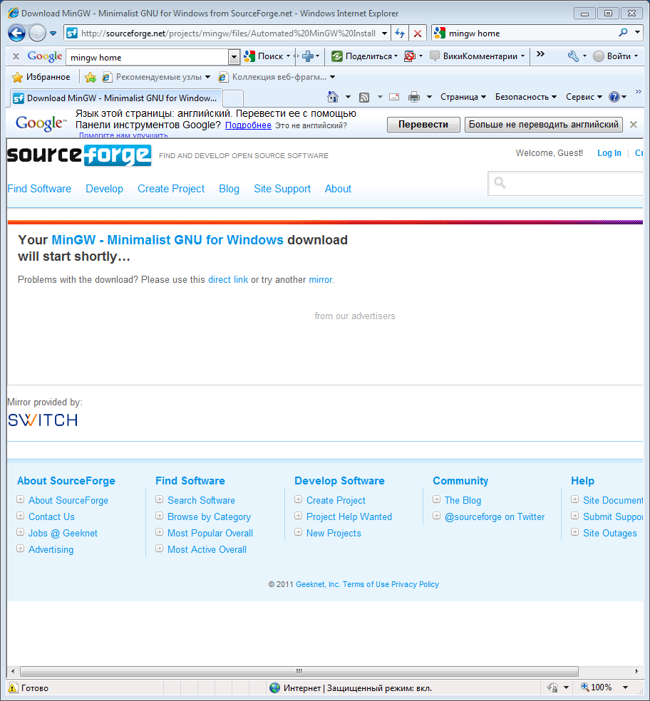Open the Project Help Wanted footer link
The height and width of the screenshot is (701, 650).
(349, 516)
